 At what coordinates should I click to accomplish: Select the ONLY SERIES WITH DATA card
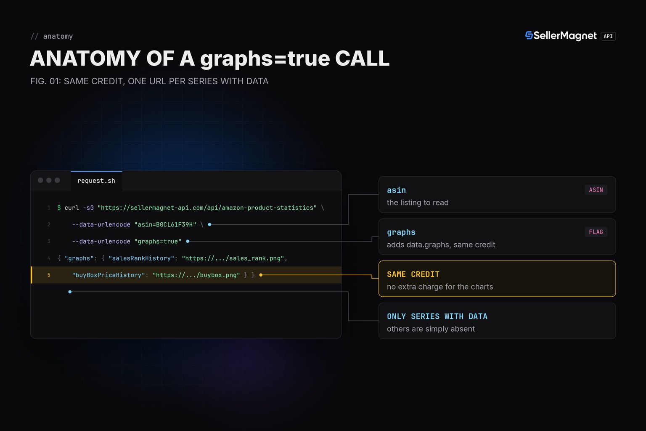point(497,321)
